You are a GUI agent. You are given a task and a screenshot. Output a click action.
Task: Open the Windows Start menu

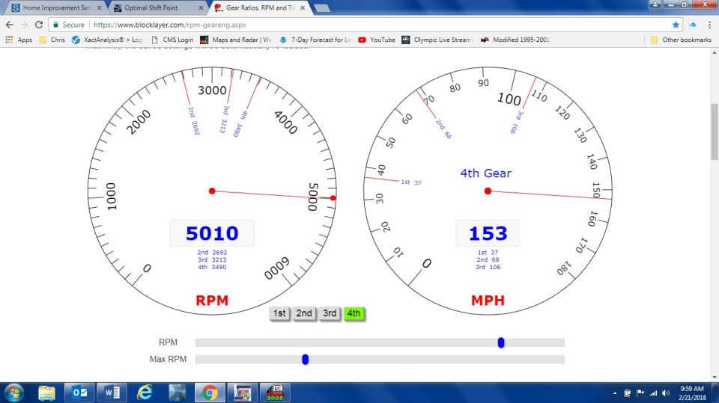pyautogui.click(x=13, y=393)
